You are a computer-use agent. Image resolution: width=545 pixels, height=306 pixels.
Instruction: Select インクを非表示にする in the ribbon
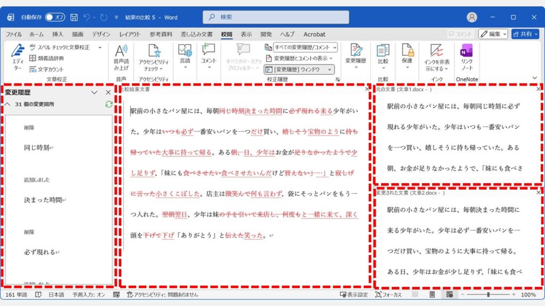click(438, 57)
